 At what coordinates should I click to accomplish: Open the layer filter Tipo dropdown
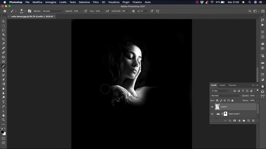pyautogui.click(x=220, y=91)
